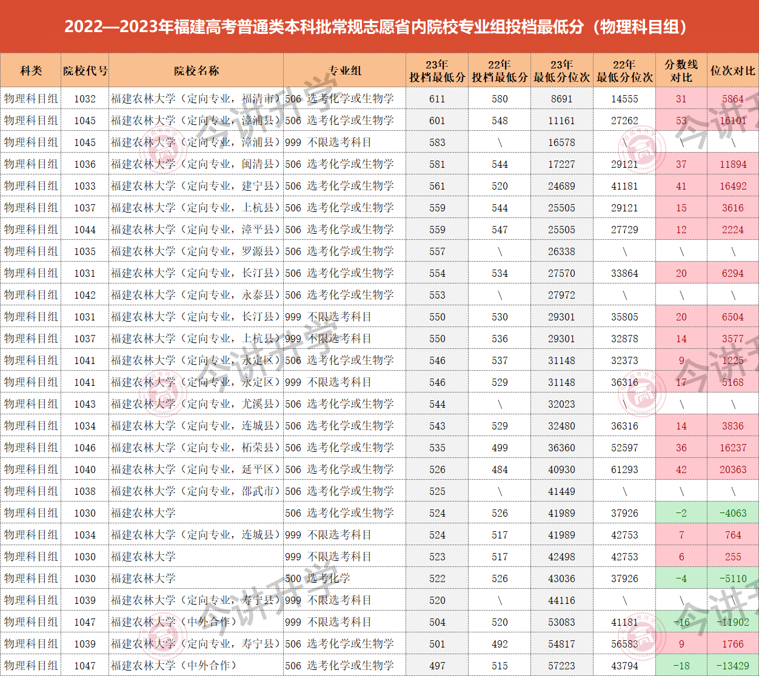Click rank cell 57223

click(562, 666)
